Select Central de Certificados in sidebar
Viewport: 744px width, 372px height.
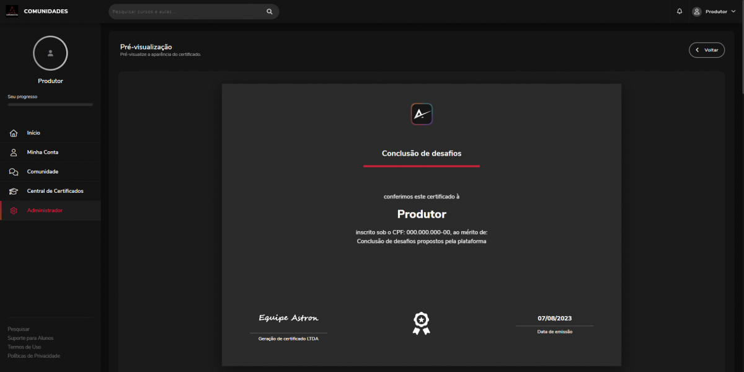pos(55,191)
